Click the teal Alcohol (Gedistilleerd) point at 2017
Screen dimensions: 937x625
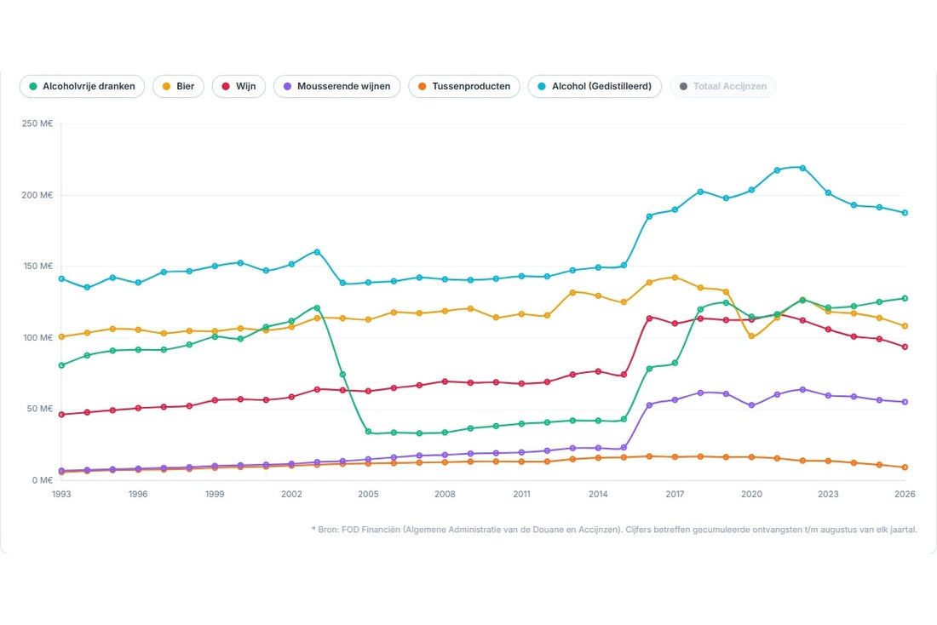675,209
